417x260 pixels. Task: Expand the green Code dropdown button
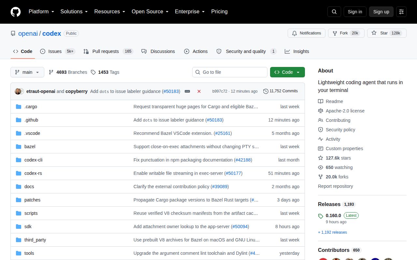(x=287, y=72)
